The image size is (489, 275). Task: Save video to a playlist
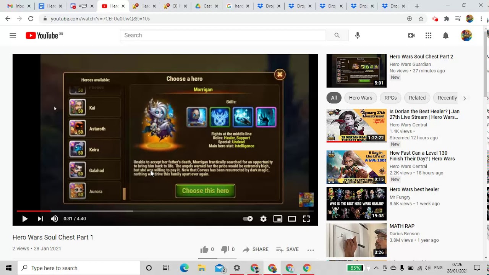tap(287, 249)
